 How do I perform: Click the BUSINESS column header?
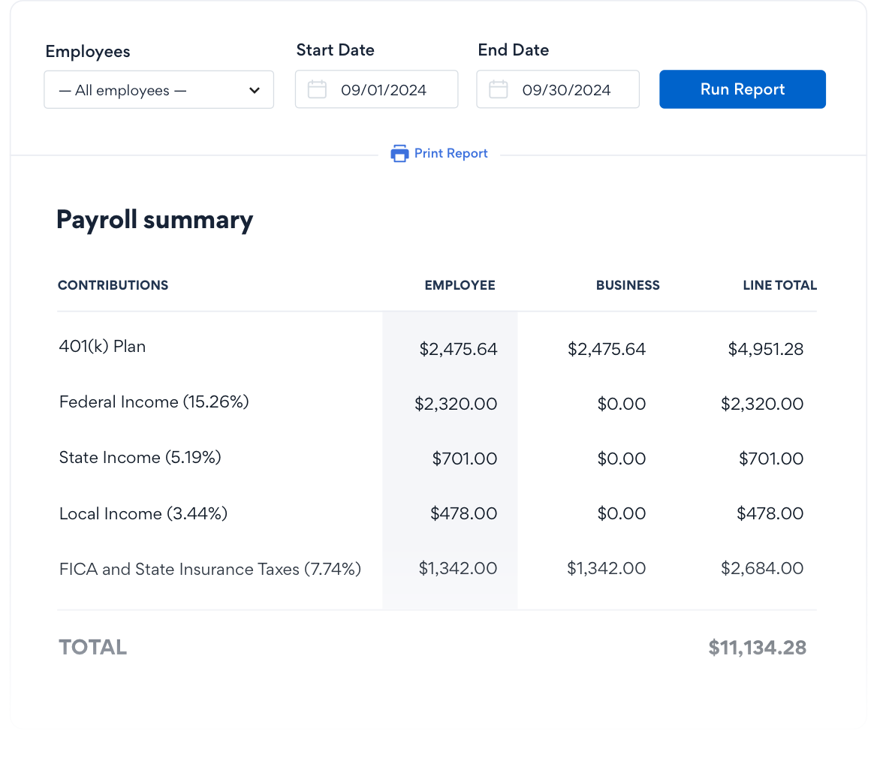pyautogui.click(x=628, y=285)
